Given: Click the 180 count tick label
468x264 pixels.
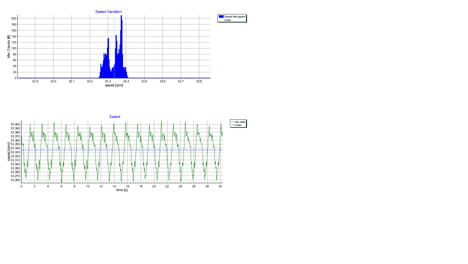Looking at the screenshot, I should [14, 24].
